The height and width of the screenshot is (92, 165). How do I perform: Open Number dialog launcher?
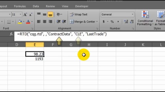click(x=133, y=28)
